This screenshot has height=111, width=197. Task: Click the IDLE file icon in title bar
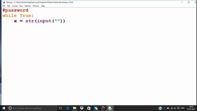coord(4,2)
